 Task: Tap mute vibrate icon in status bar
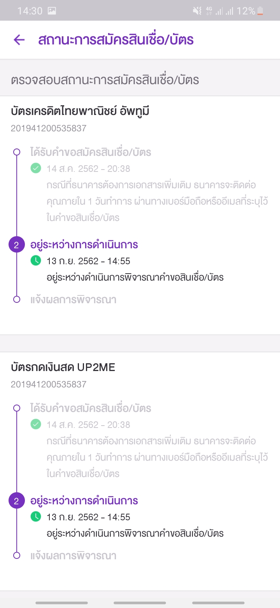pos(197,11)
